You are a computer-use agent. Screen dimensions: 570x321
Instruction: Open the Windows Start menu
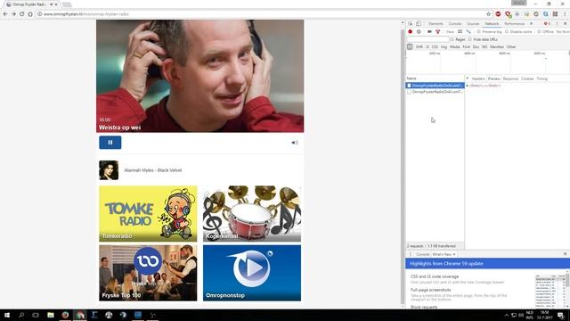7,315
